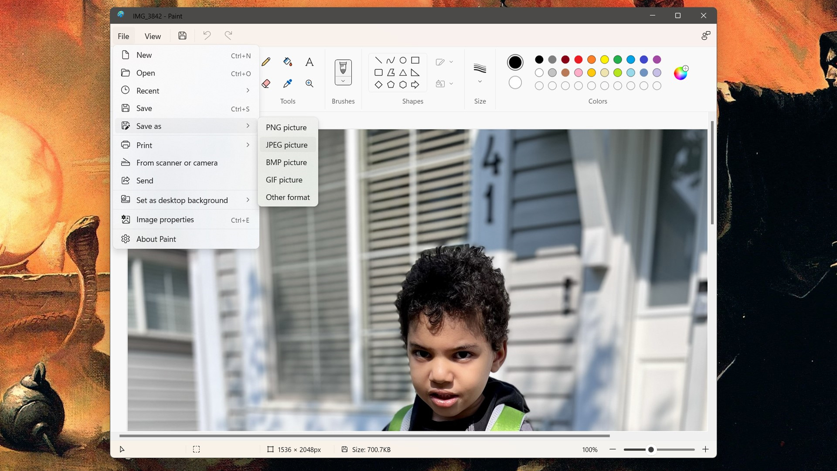Select the Color Picker tool

click(287, 83)
